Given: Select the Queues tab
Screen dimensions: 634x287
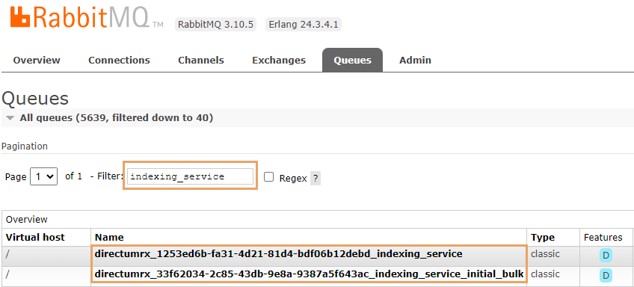Looking at the screenshot, I should click(x=352, y=61).
